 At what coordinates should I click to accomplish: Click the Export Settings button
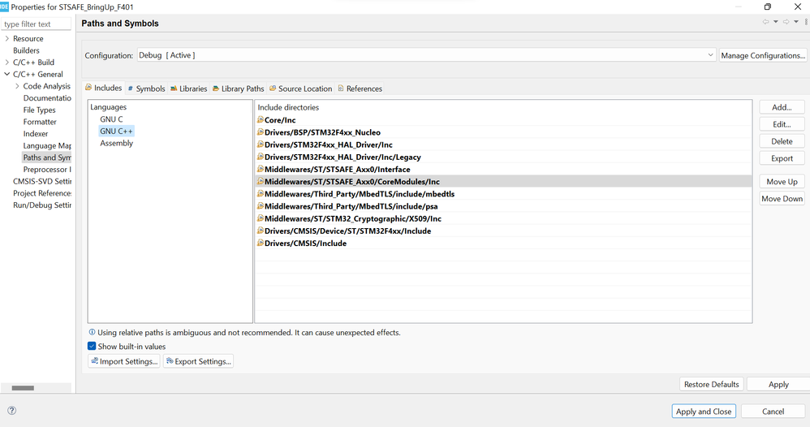tap(198, 360)
